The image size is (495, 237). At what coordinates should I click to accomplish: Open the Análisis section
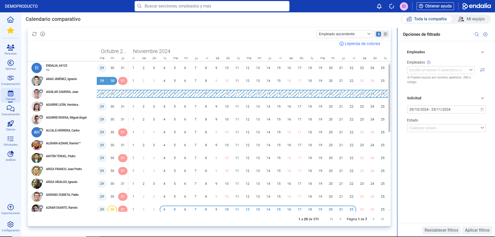(x=11, y=156)
